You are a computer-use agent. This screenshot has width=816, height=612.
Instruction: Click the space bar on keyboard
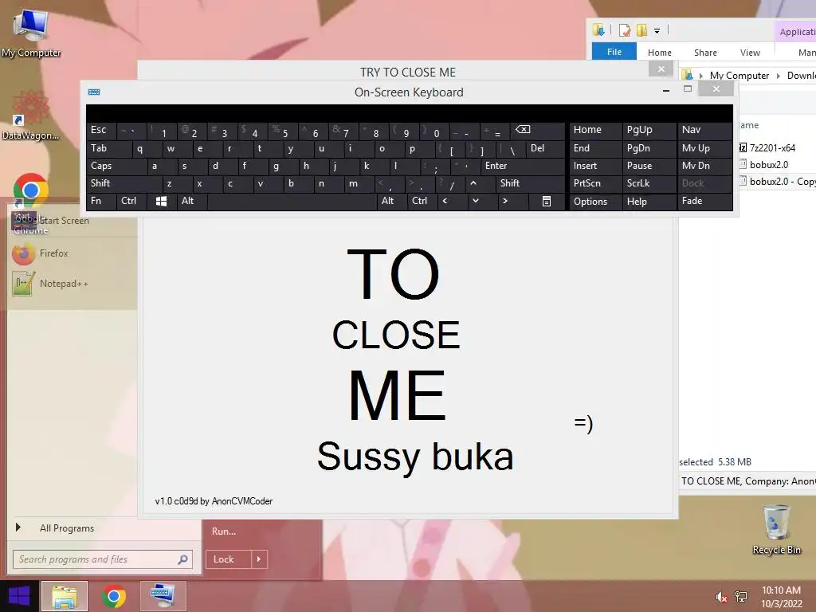pos(292,202)
